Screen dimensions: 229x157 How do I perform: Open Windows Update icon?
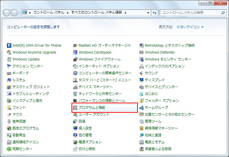point(9,59)
